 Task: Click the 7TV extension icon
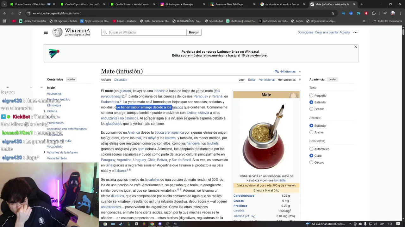point(358,13)
